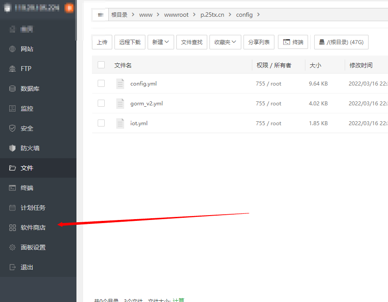388x302 pixels.
Task: Click the chevron after 根目录 in the breadcrumb
Action: (x=133, y=15)
